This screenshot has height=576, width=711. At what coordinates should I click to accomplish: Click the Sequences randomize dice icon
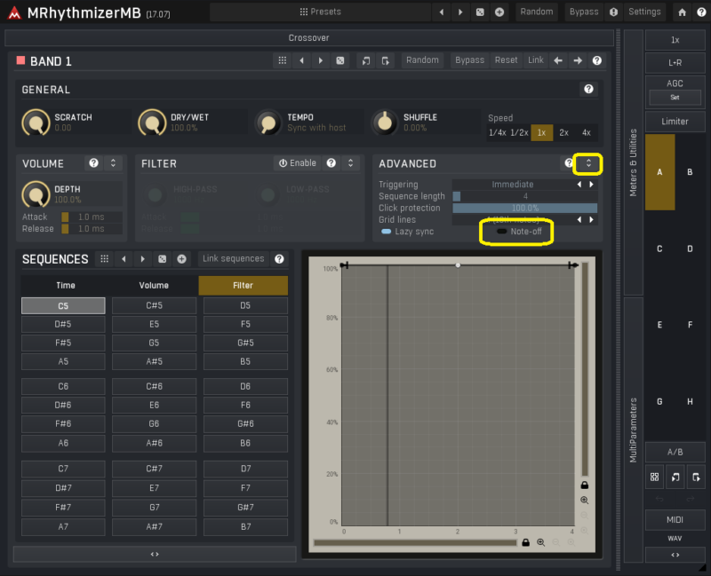point(162,259)
